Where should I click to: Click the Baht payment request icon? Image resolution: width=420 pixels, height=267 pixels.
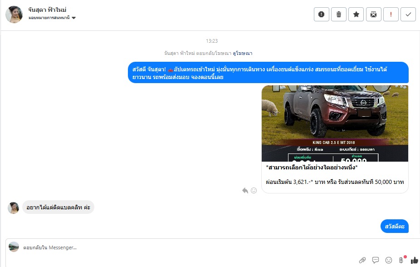401,260
